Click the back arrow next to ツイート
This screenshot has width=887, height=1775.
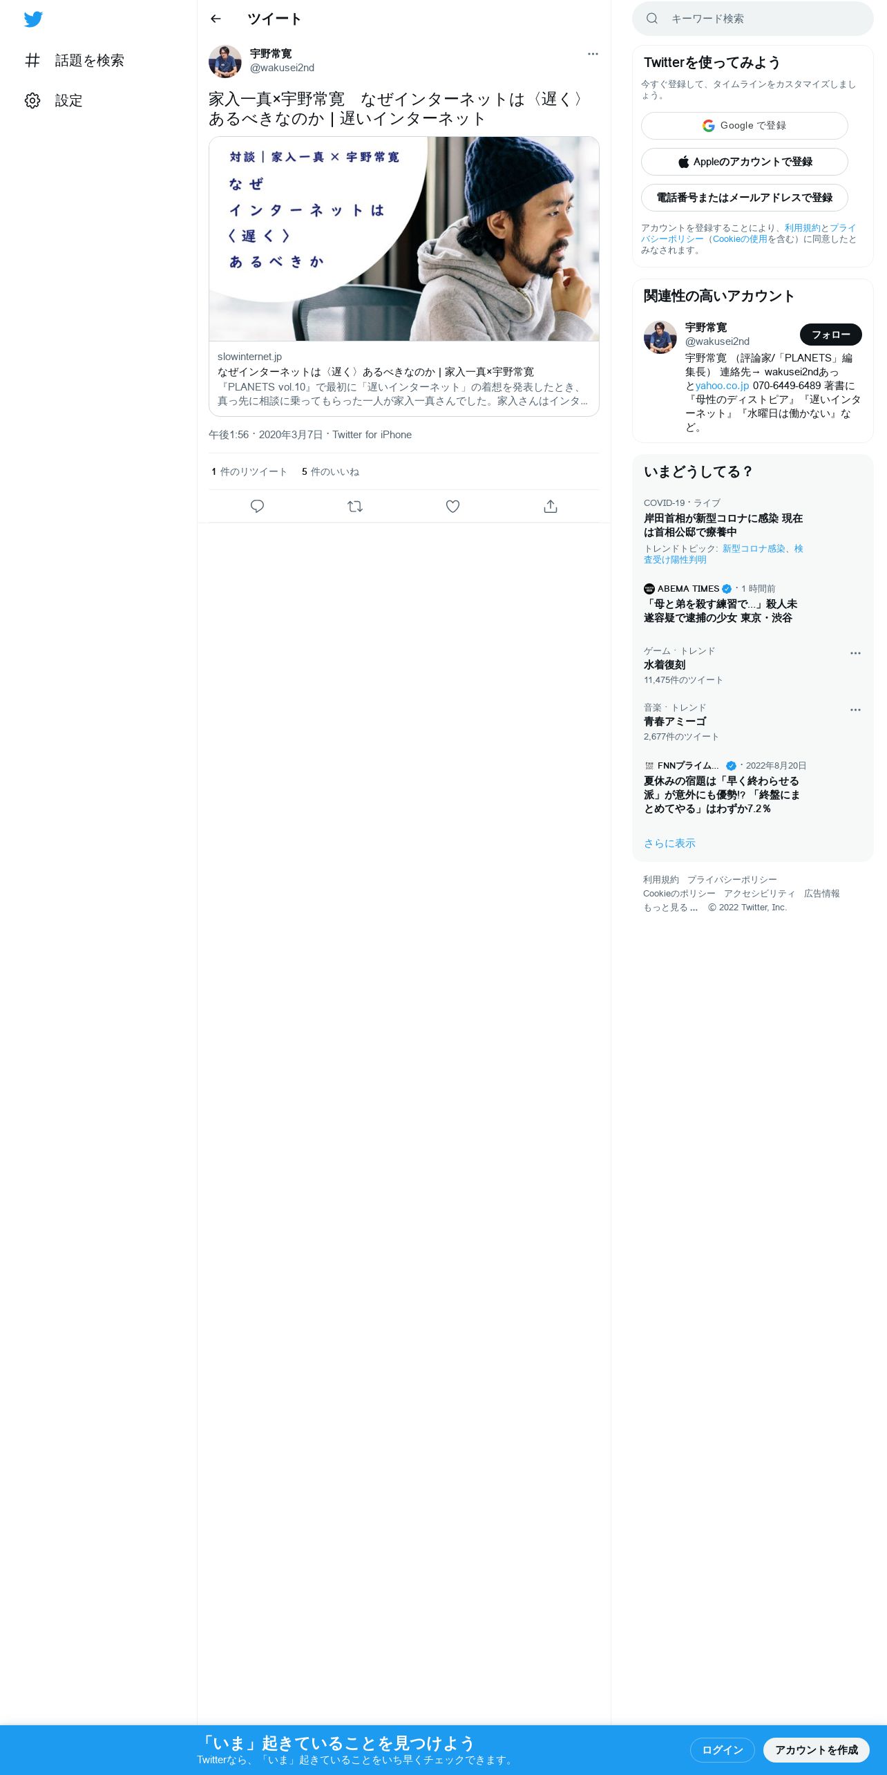coord(216,19)
